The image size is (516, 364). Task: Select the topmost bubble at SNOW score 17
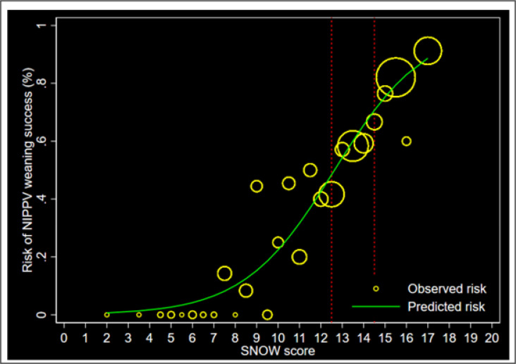point(428,51)
